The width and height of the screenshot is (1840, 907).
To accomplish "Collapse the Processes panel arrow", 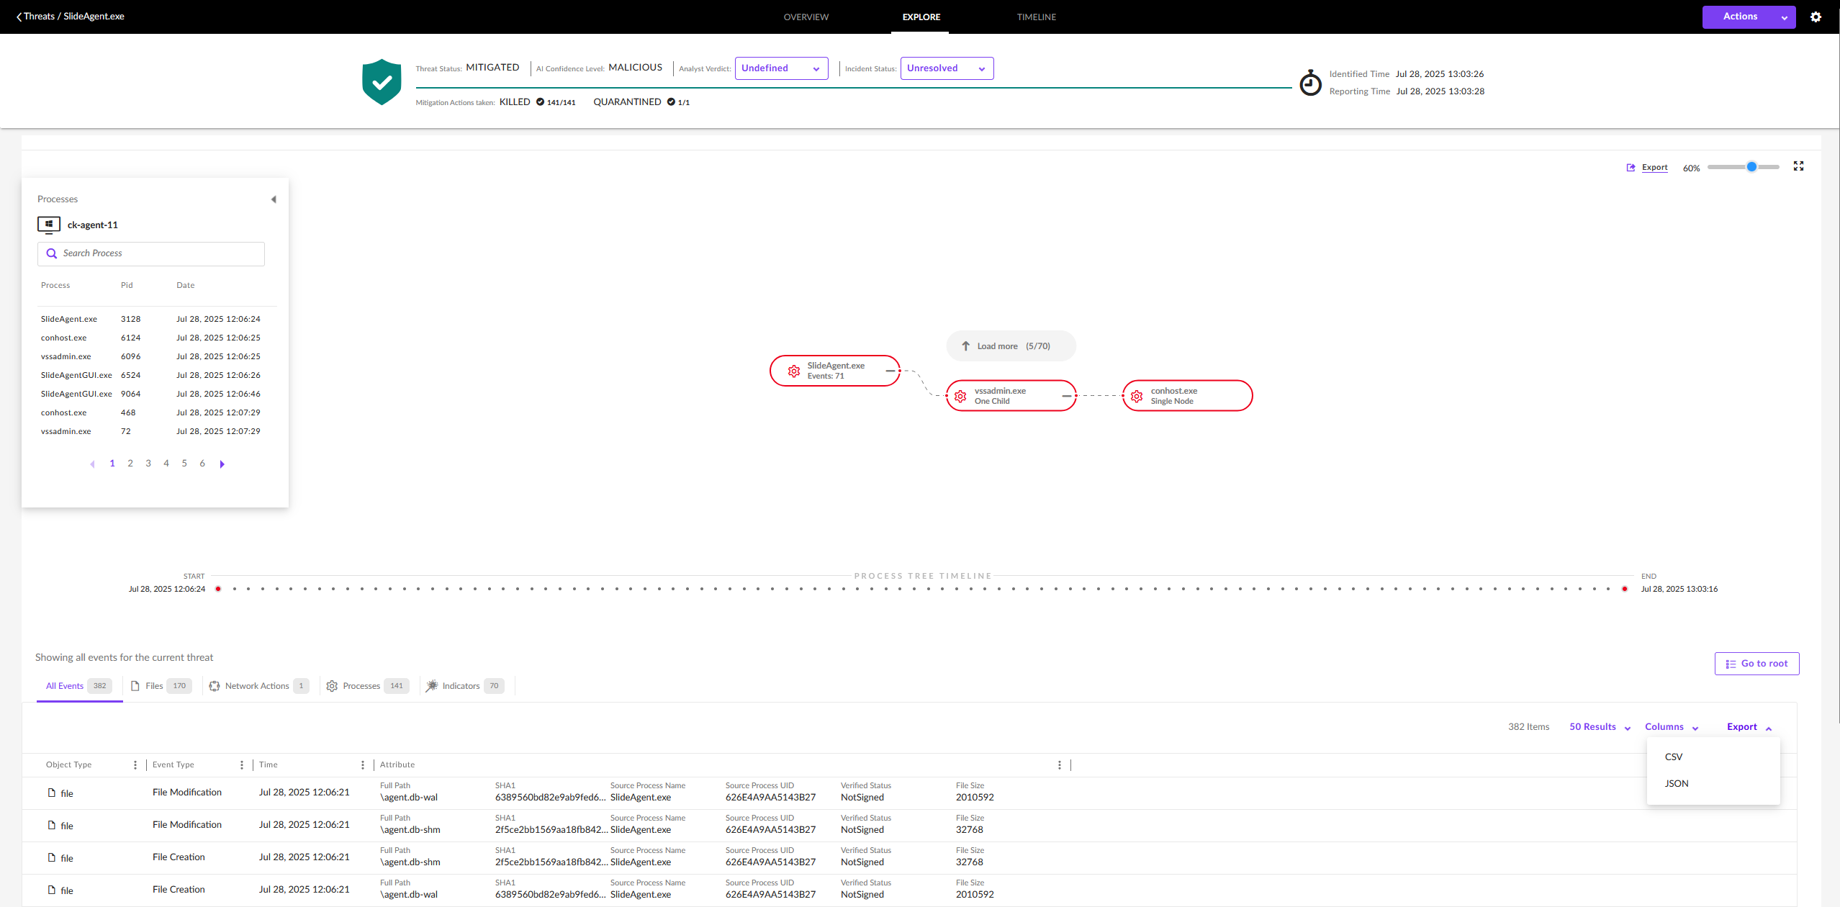I will [274, 199].
